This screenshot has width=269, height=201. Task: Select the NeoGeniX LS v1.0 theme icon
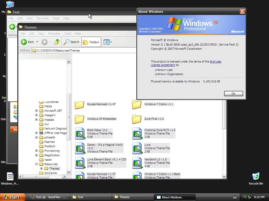[137, 163]
